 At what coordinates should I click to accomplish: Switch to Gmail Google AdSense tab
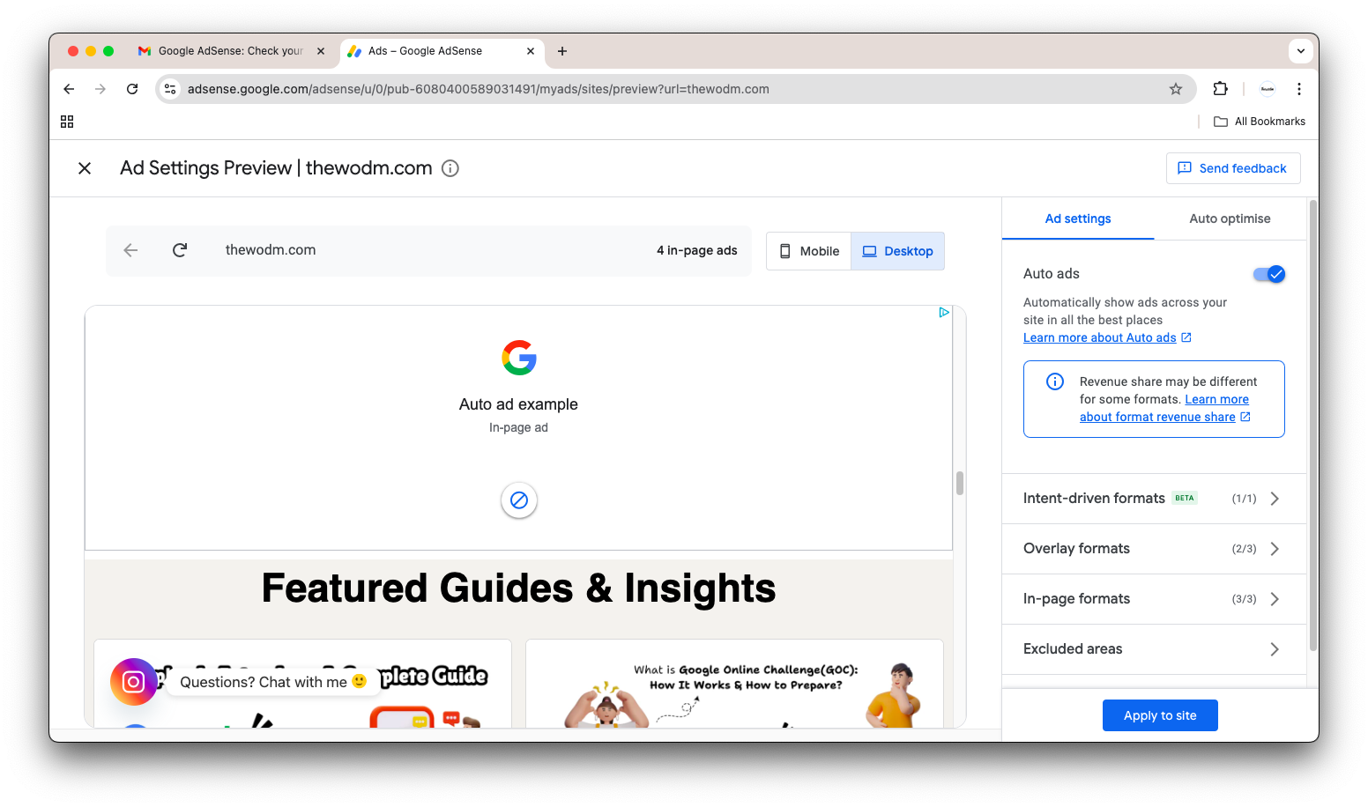[x=231, y=51]
